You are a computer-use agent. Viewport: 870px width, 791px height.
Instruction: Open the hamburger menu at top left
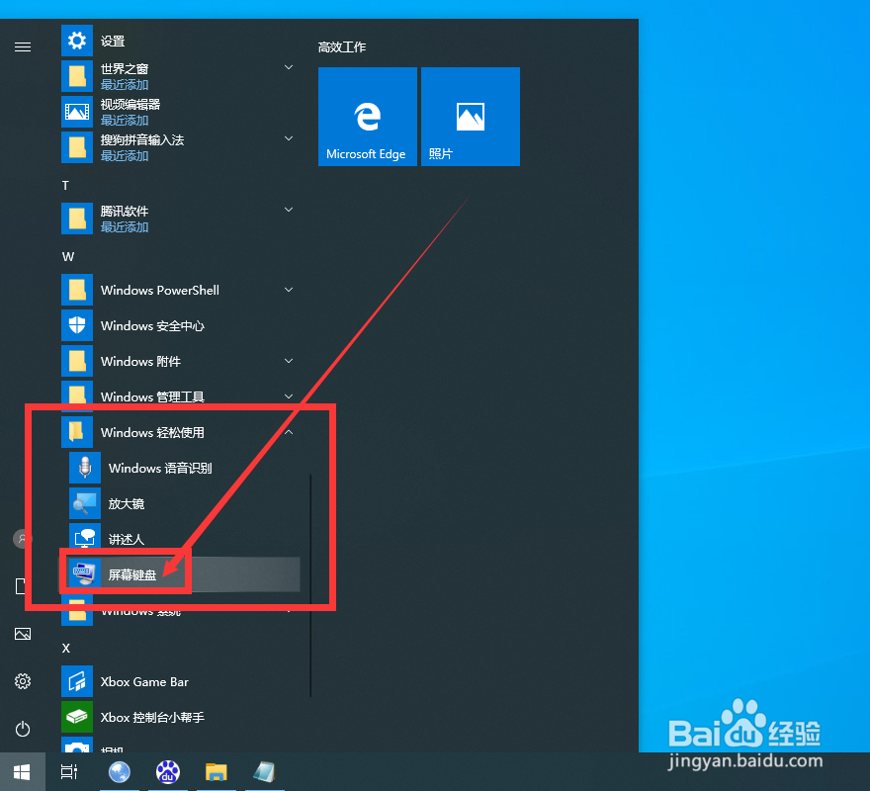click(22, 45)
